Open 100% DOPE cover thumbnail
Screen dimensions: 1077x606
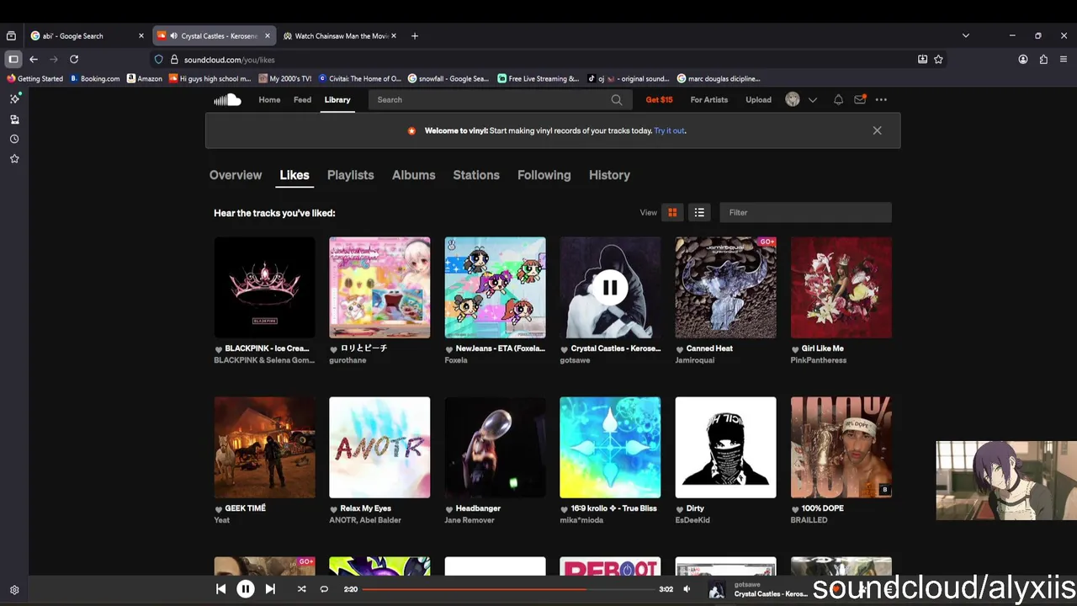[x=841, y=448]
